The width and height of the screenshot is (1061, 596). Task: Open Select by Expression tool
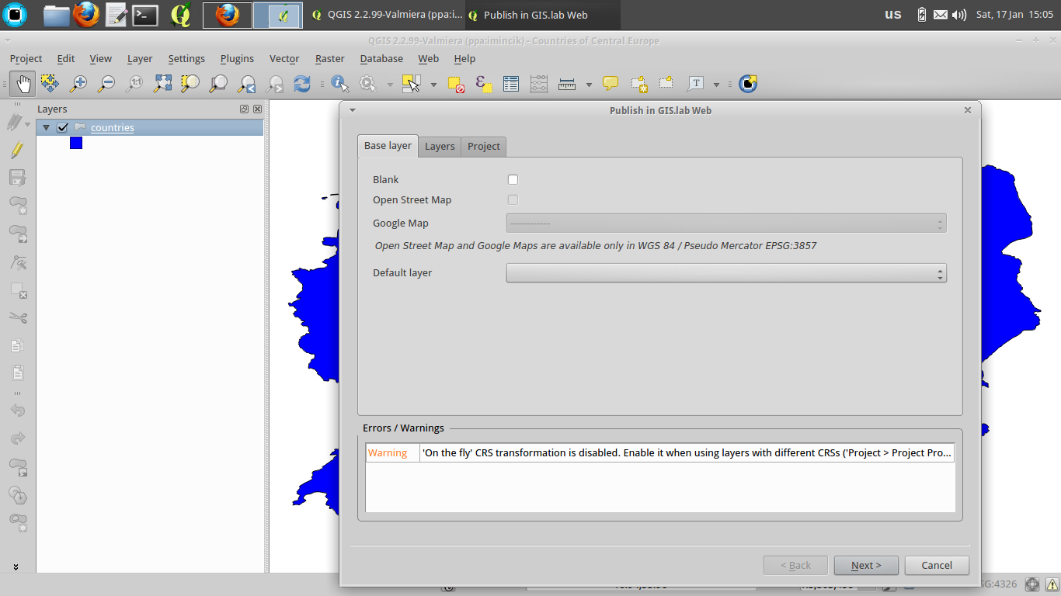click(x=483, y=84)
